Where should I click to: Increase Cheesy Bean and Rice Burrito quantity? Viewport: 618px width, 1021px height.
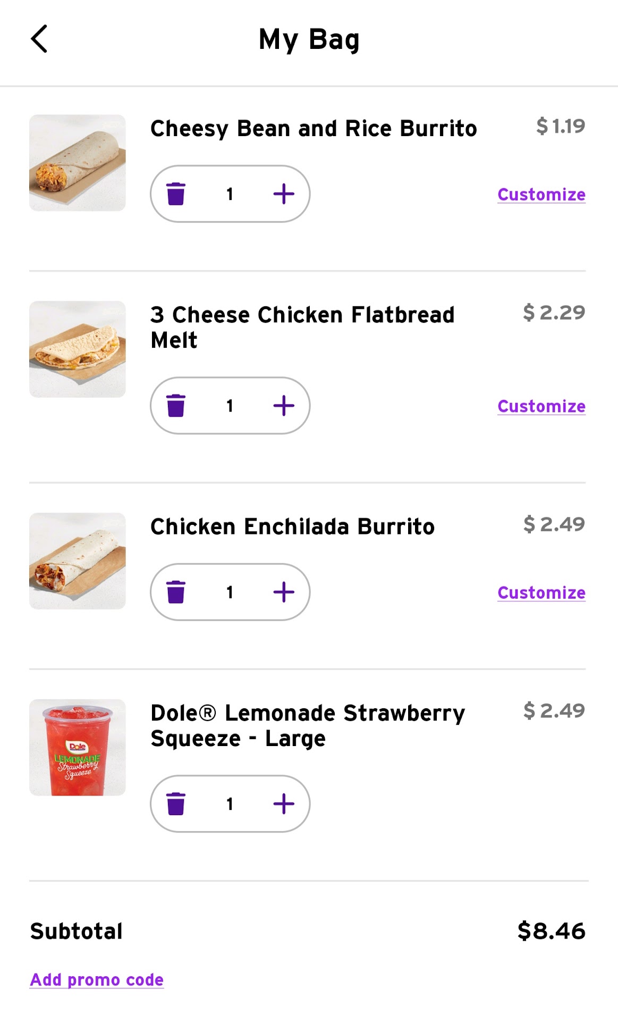[x=284, y=194]
